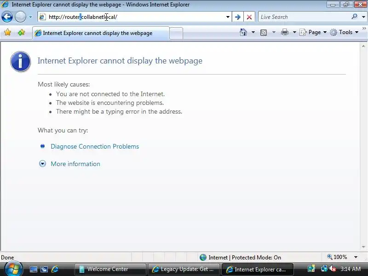368x276 pixels.
Task: Click the Go arrow button
Action: pos(237,17)
